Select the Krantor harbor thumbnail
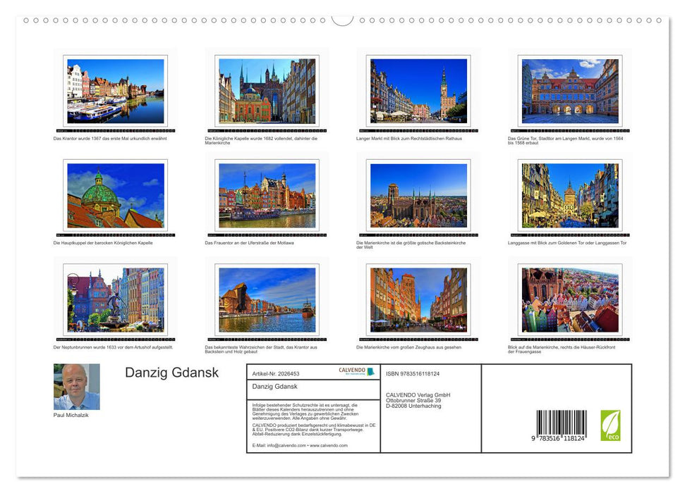 tap(114, 90)
